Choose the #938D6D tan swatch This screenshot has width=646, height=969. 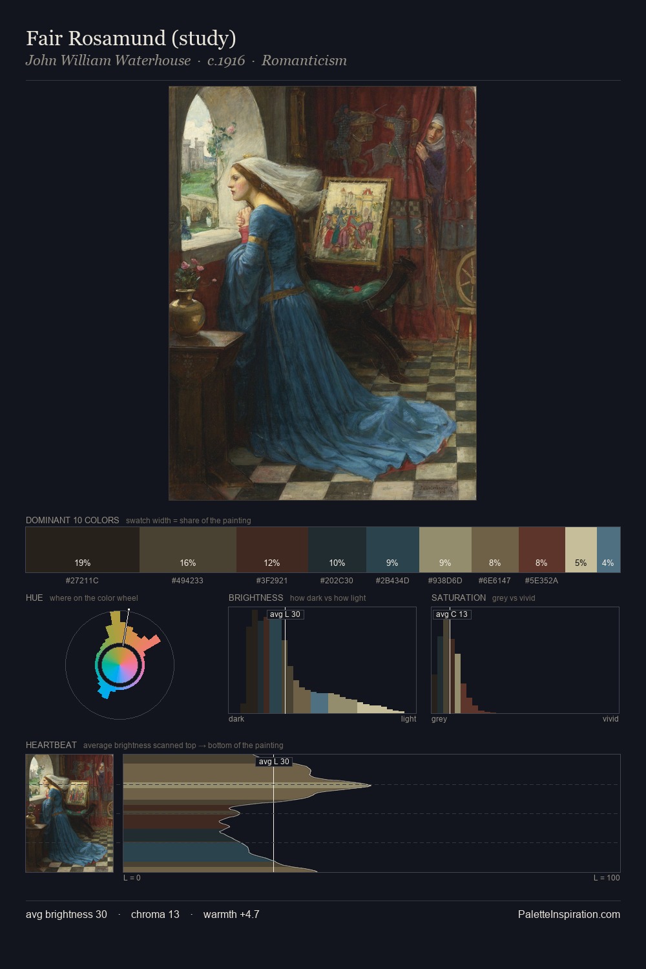coord(445,550)
